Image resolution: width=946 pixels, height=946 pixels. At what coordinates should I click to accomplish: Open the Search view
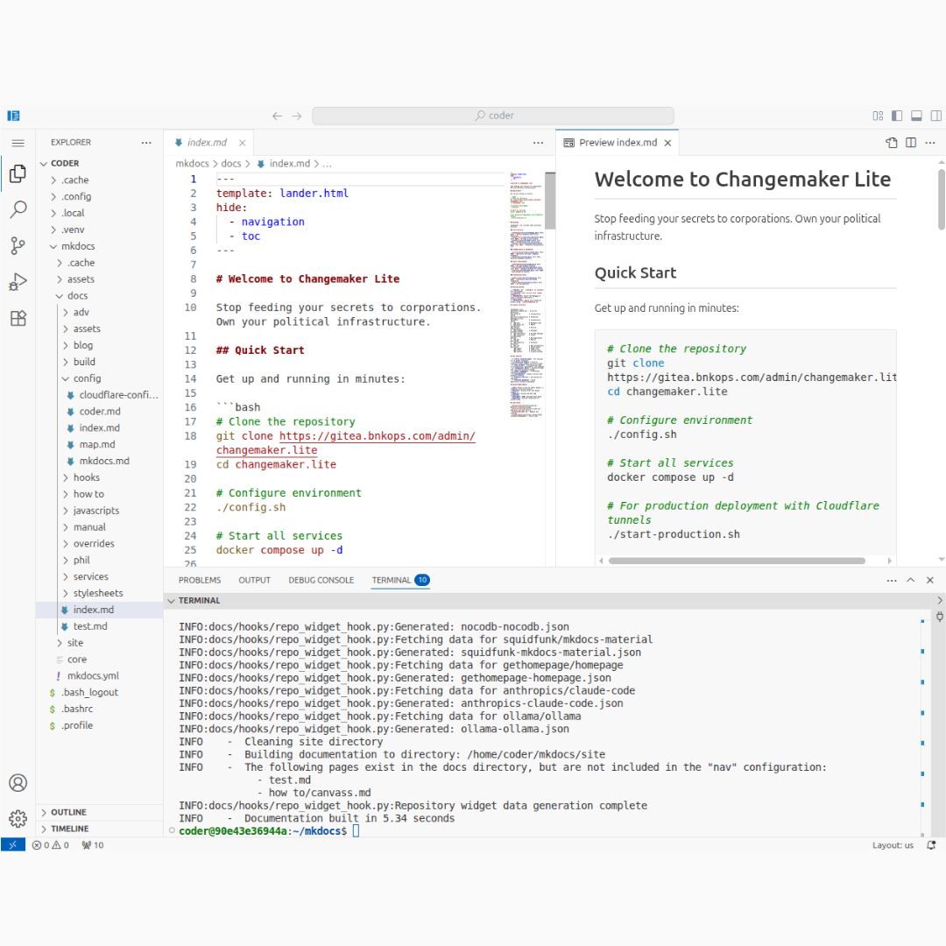[18, 209]
